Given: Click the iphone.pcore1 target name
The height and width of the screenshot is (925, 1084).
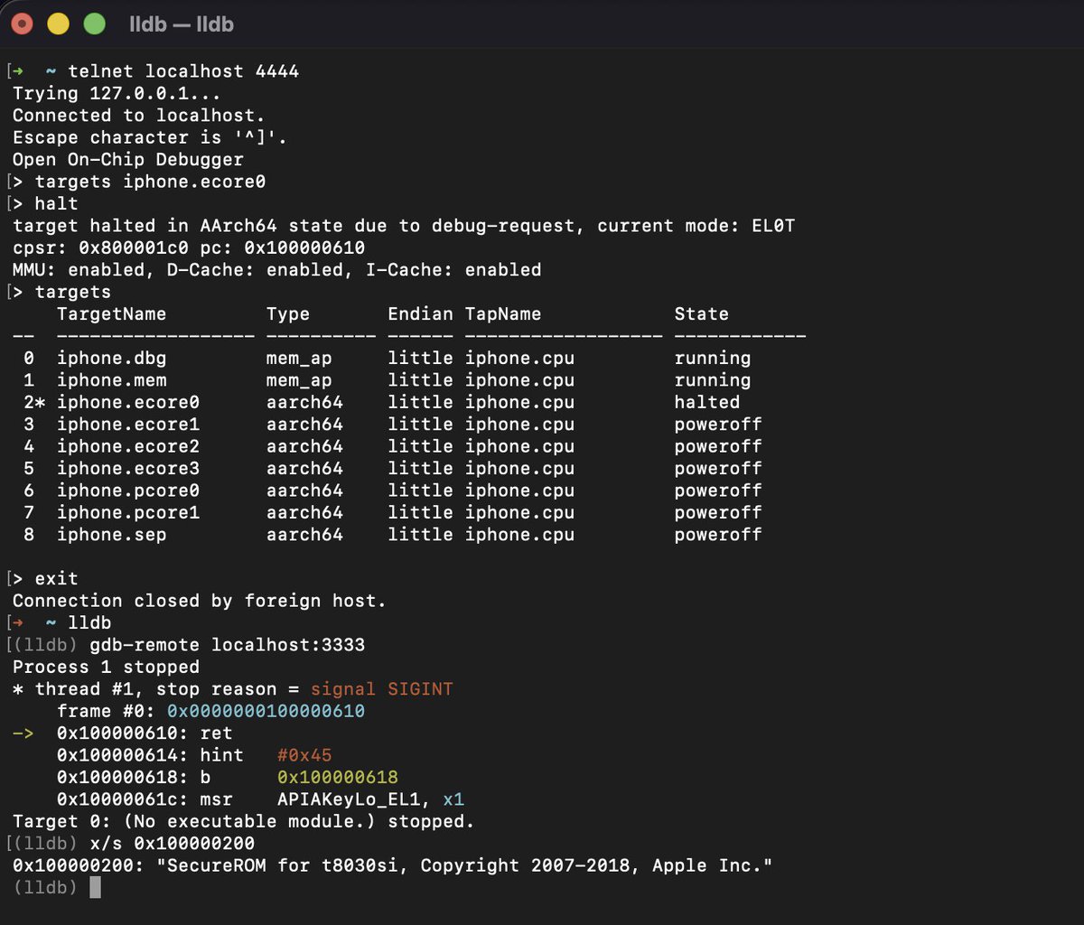Looking at the screenshot, I should tap(128, 513).
